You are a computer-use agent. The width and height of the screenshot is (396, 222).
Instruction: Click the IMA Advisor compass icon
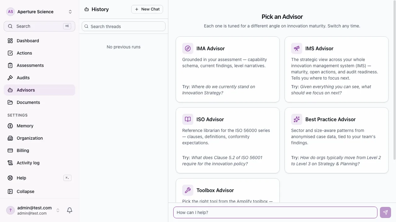188,48
